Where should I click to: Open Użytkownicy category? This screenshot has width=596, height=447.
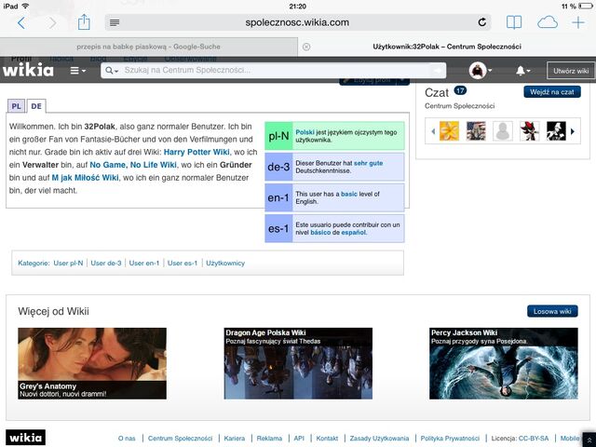(x=225, y=263)
